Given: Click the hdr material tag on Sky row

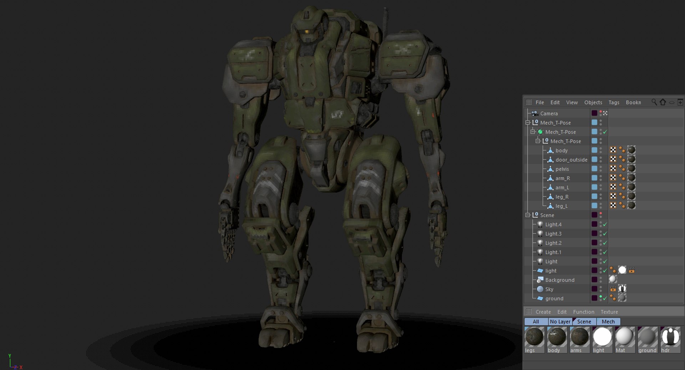Looking at the screenshot, I should [x=622, y=288].
